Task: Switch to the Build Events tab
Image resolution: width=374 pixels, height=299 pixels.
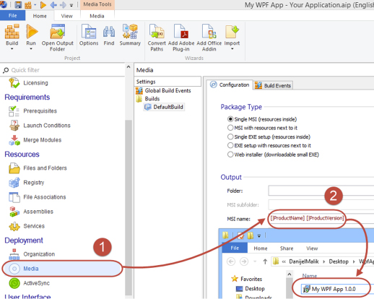Action: pyautogui.click(x=273, y=85)
